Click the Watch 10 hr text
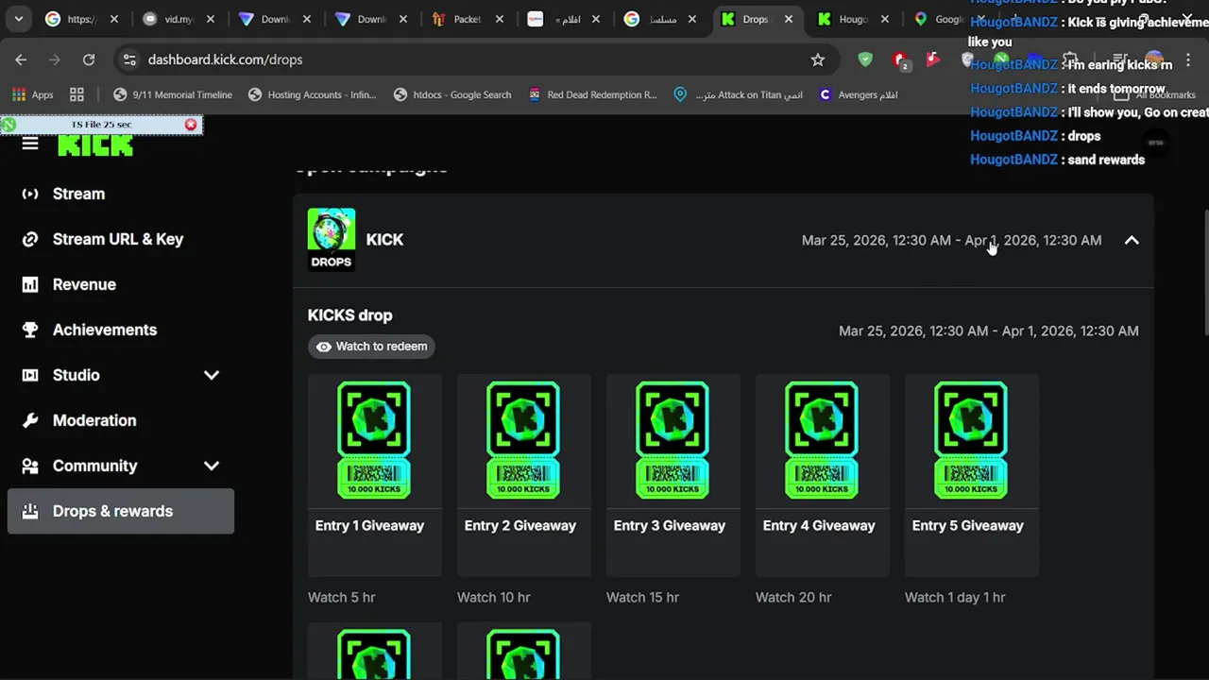This screenshot has width=1209, height=680. tap(494, 597)
